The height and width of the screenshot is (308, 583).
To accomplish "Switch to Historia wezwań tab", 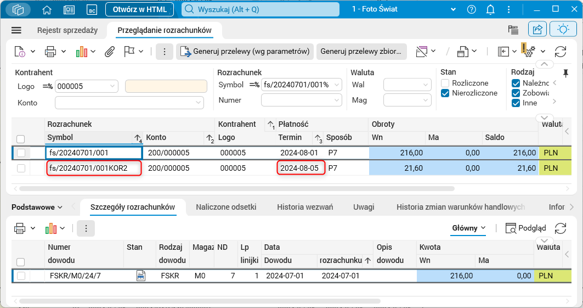I will (x=305, y=207).
